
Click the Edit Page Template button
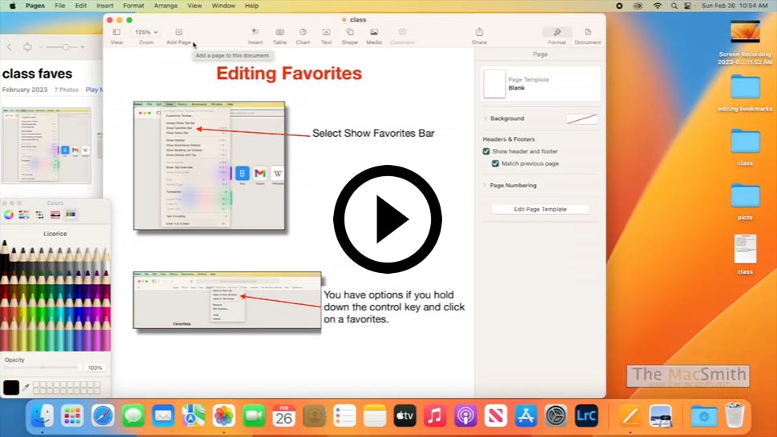tap(540, 210)
